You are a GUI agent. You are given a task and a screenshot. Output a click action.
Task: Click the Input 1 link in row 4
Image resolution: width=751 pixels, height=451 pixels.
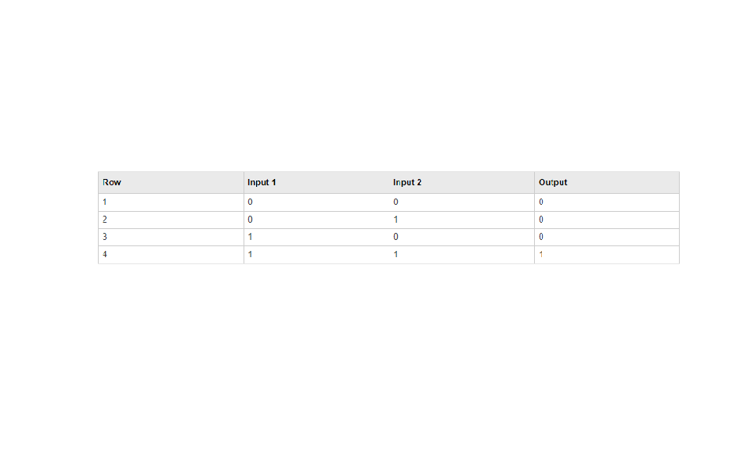(x=250, y=255)
